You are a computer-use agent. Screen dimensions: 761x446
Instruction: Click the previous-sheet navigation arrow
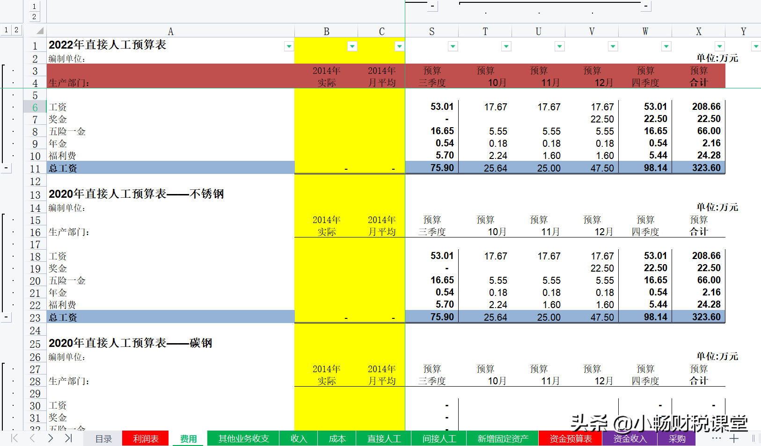tap(32, 439)
